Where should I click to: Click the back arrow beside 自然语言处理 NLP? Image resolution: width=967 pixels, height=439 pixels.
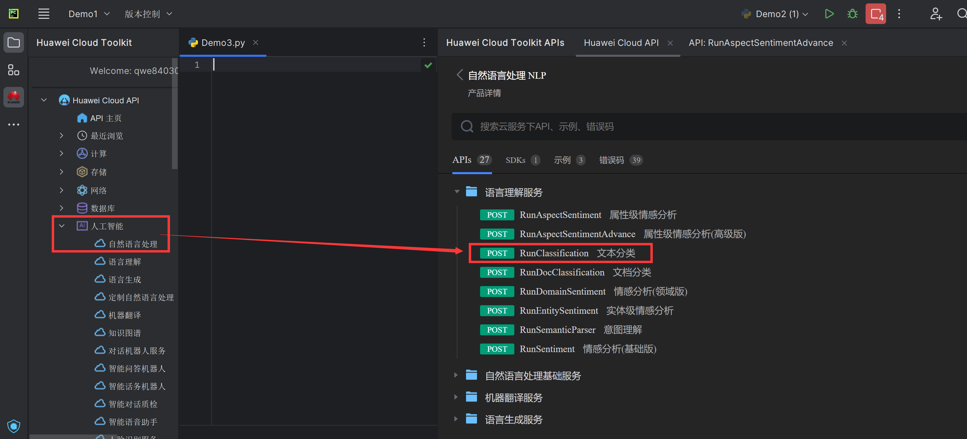pyautogui.click(x=460, y=75)
